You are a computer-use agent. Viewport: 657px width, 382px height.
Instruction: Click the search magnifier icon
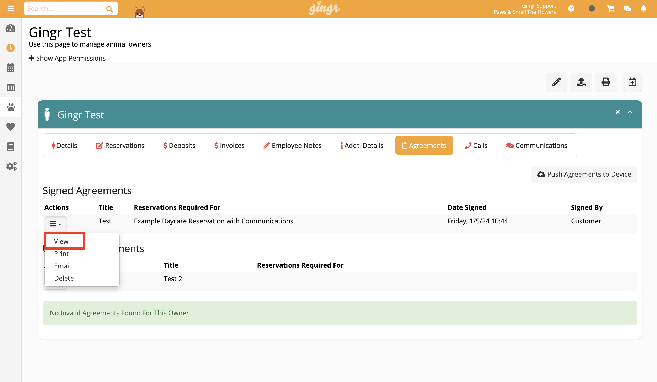coord(109,9)
